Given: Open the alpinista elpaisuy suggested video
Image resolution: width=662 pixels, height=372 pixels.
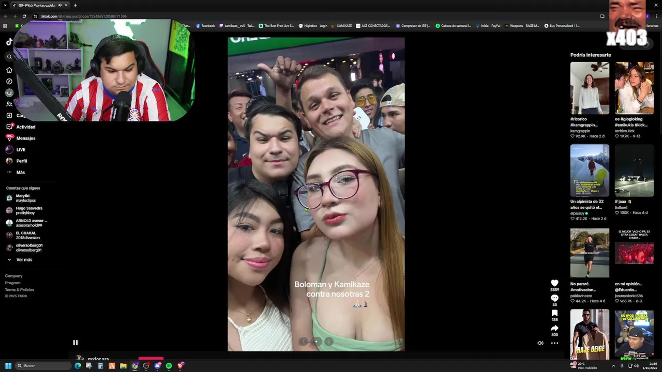Looking at the screenshot, I should click(x=590, y=171).
